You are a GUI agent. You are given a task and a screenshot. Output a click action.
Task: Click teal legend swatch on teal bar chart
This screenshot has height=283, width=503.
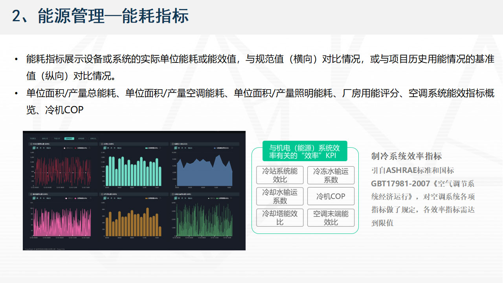pyautogui.click(x=147, y=148)
